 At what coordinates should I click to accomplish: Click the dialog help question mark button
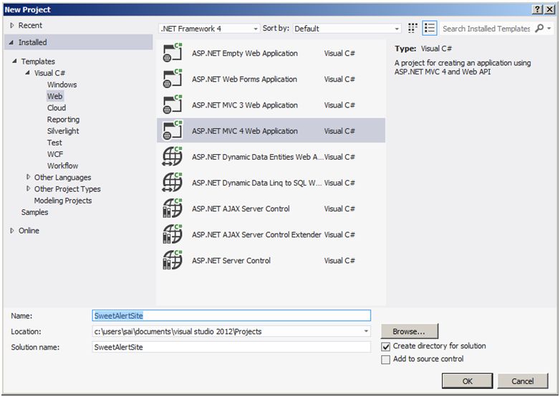pos(537,9)
